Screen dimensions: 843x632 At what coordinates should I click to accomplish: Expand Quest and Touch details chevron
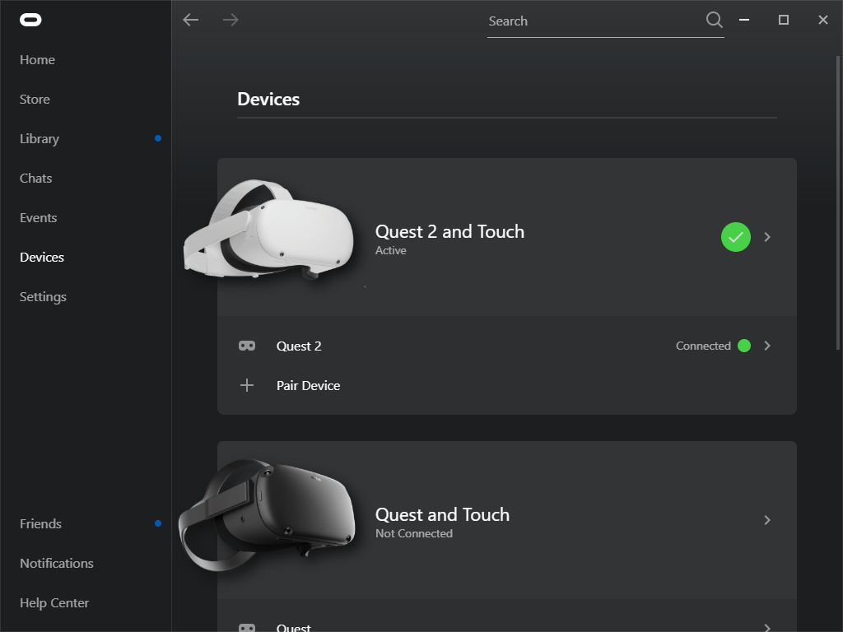(x=767, y=520)
